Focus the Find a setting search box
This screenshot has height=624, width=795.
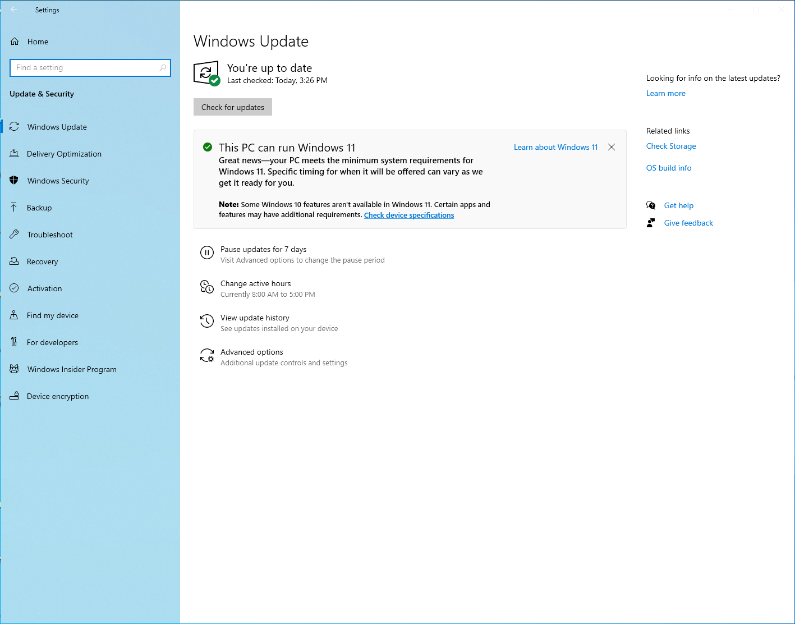pyautogui.click(x=90, y=68)
